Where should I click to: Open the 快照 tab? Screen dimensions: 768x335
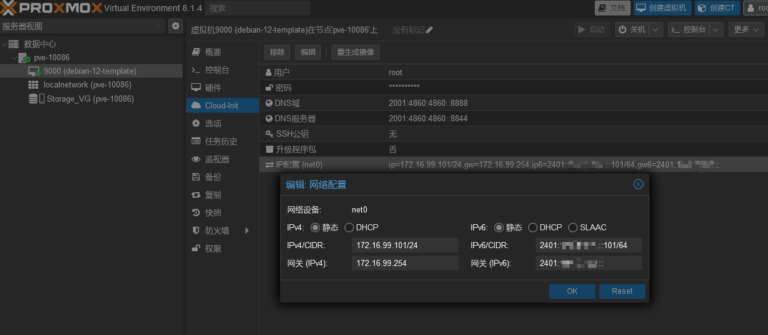coord(223,212)
